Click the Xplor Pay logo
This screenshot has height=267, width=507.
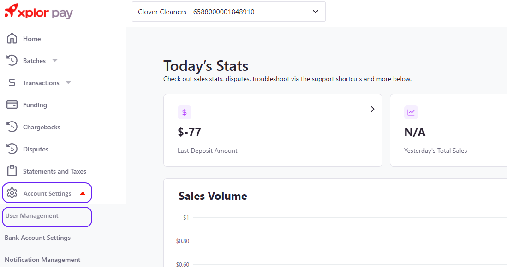[x=39, y=12]
